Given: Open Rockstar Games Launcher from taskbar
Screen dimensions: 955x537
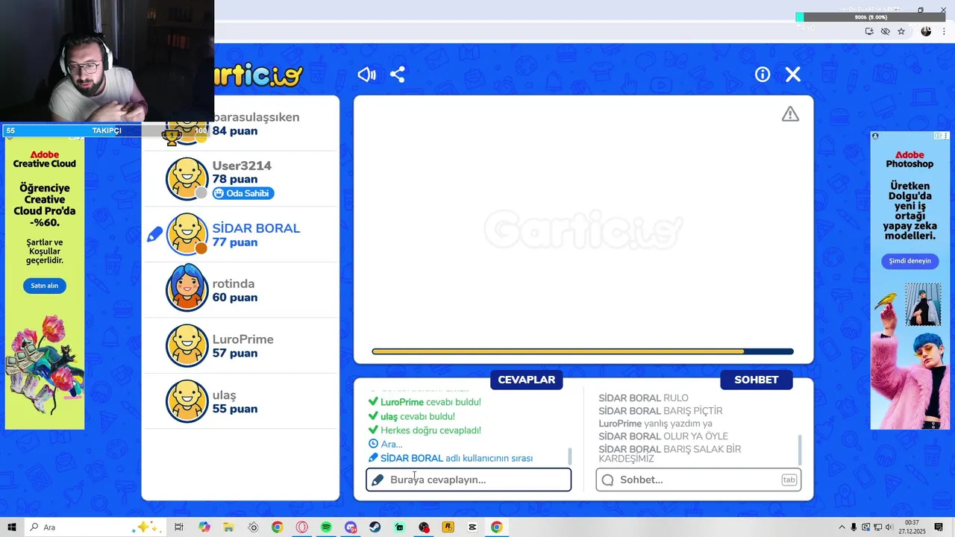Looking at the screenshot, I should [448, 527].
